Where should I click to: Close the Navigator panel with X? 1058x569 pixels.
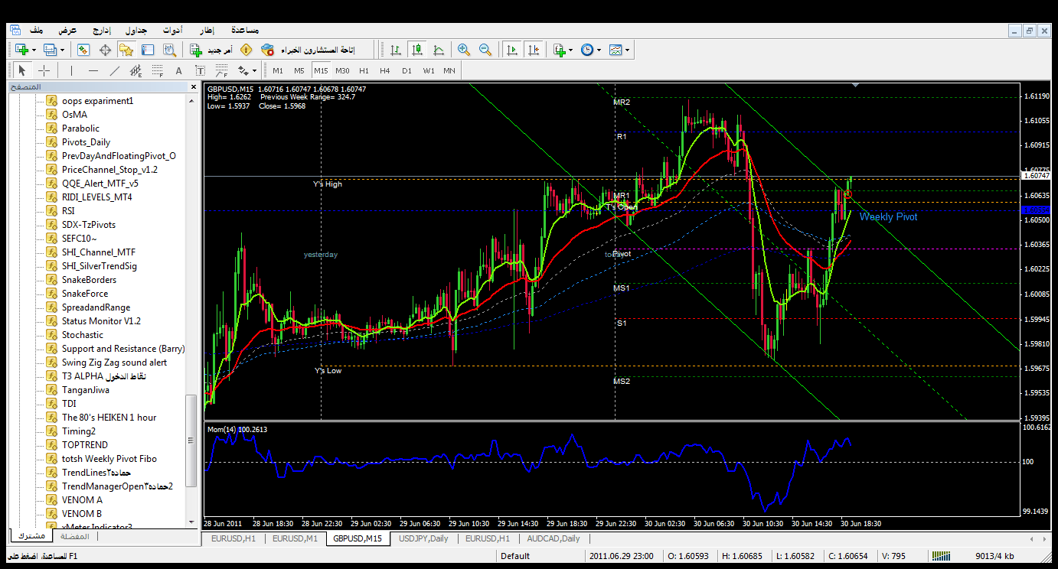(x=193, y=87)
